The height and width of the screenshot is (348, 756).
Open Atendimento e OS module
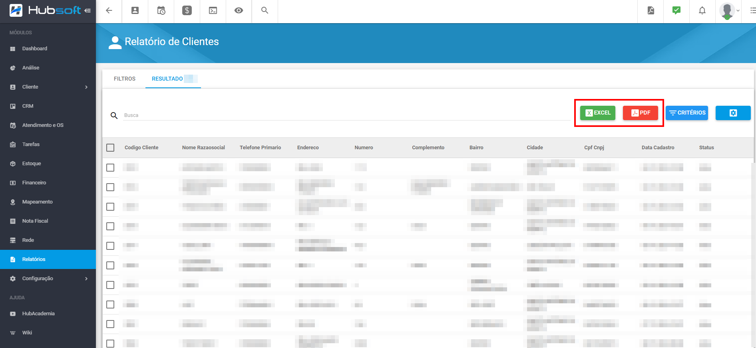(48, 125)
